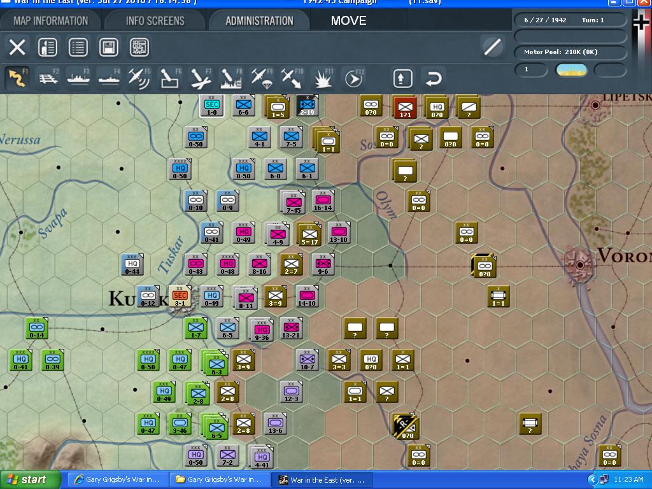Image resolution: width=652 pixels, height=489 pixels.
Task: Select the black 2-19 unit counter
Action: [x=308, y=106]
